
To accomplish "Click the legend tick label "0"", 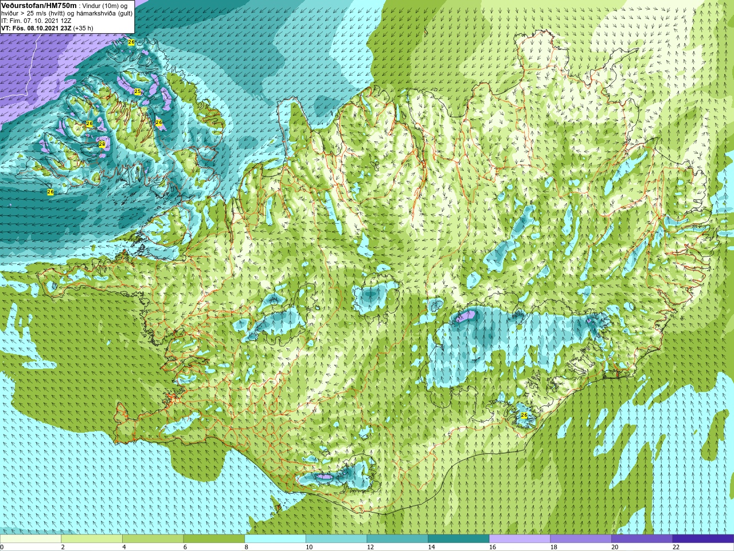I will coord(2,547).
